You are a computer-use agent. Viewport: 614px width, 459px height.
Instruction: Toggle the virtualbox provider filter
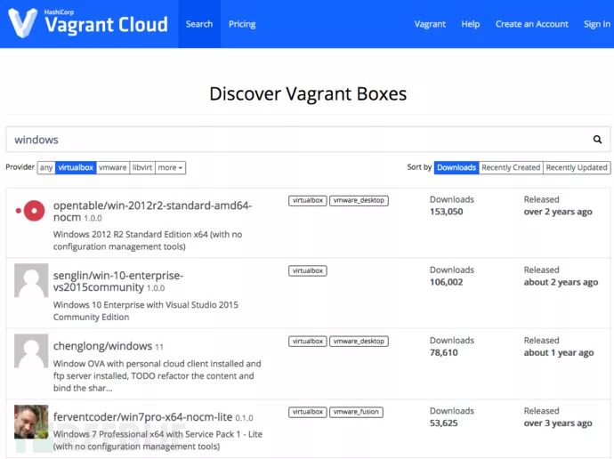pyautogui.click(x=76, y=167)
